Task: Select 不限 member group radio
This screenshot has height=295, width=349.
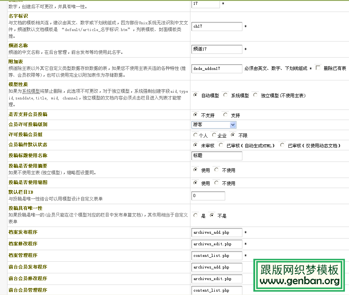Action: [233, 135]
